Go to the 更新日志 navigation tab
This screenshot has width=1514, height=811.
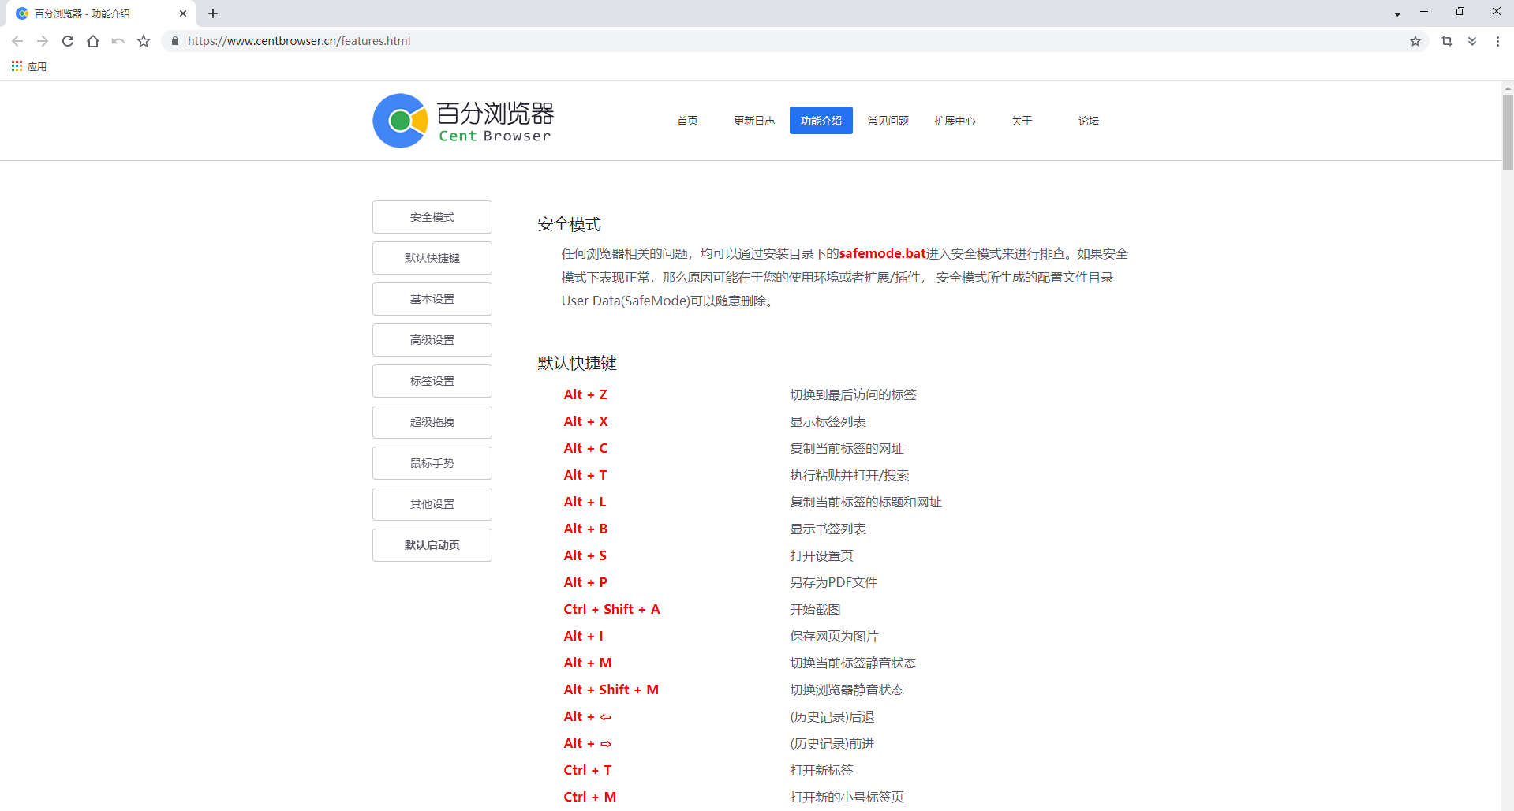pos(753,121)
